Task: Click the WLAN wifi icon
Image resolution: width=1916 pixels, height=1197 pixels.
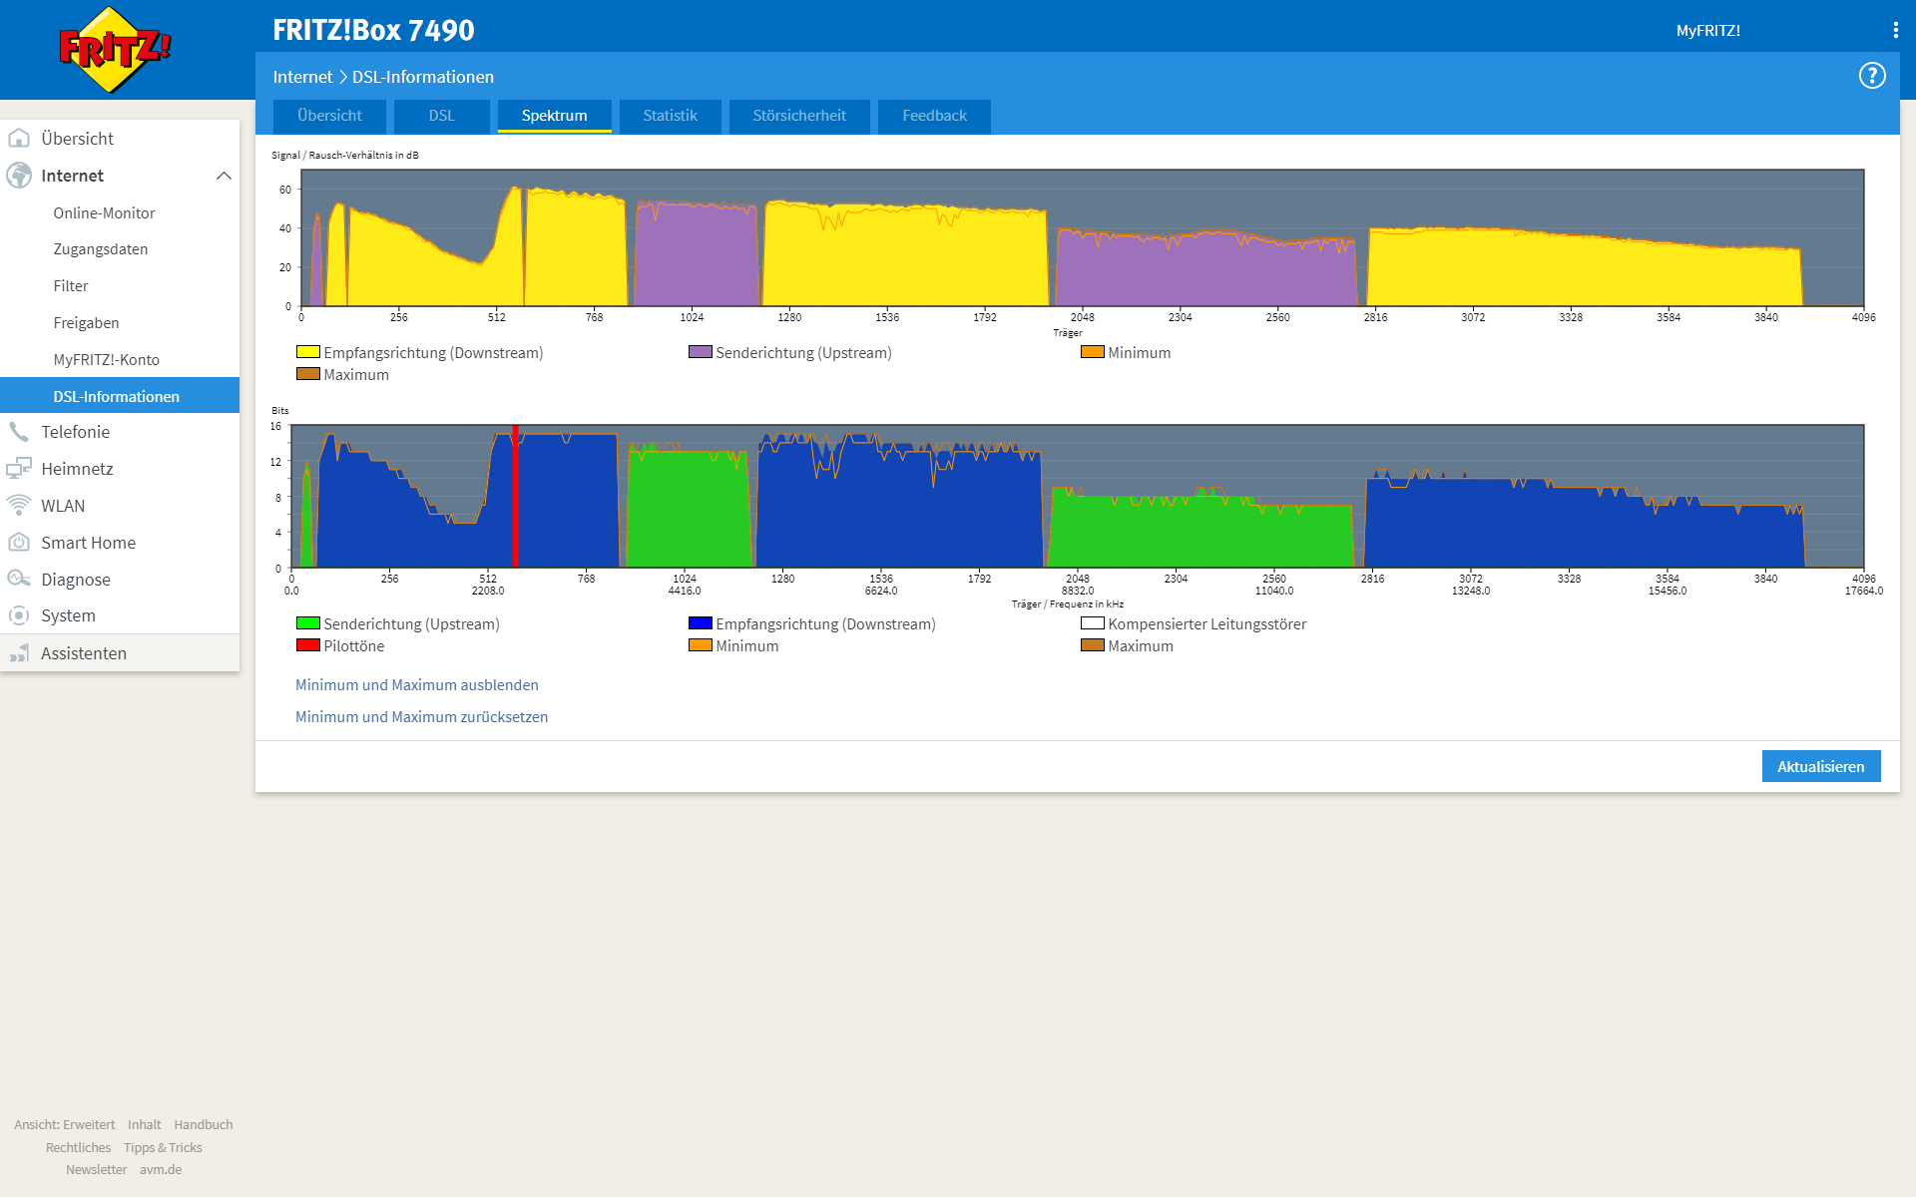Action: click(x=19, y=506)
